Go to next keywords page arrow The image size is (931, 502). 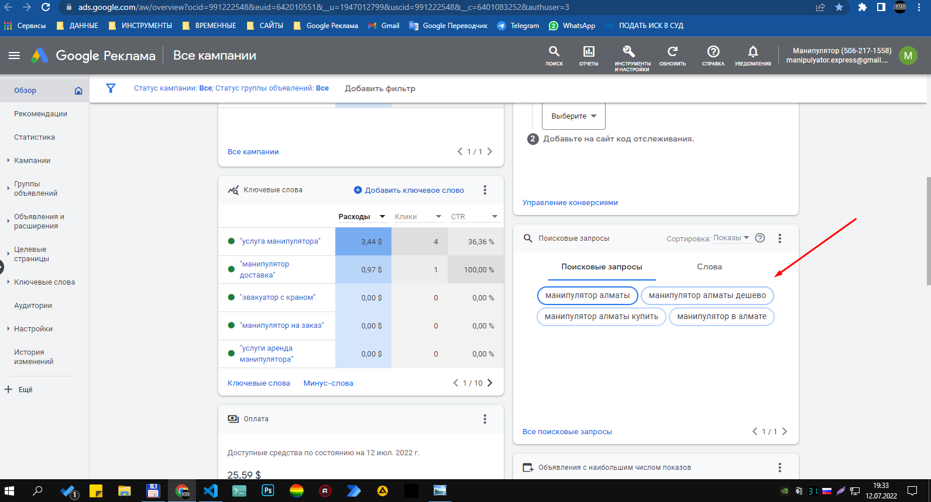490,383
